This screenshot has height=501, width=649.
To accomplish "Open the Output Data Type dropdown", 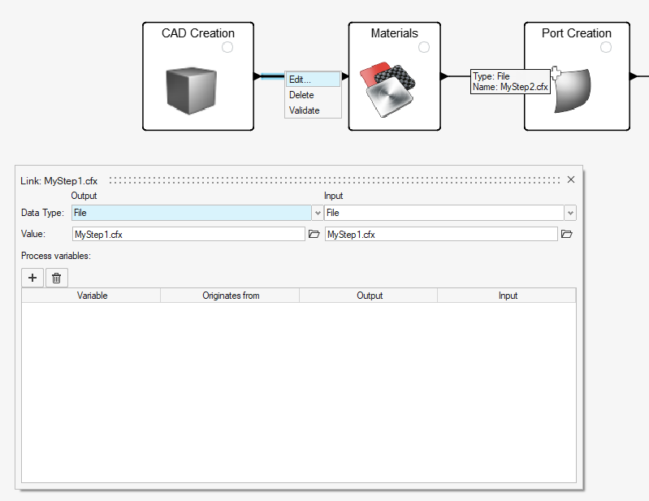I will click(x=317, y=213).
